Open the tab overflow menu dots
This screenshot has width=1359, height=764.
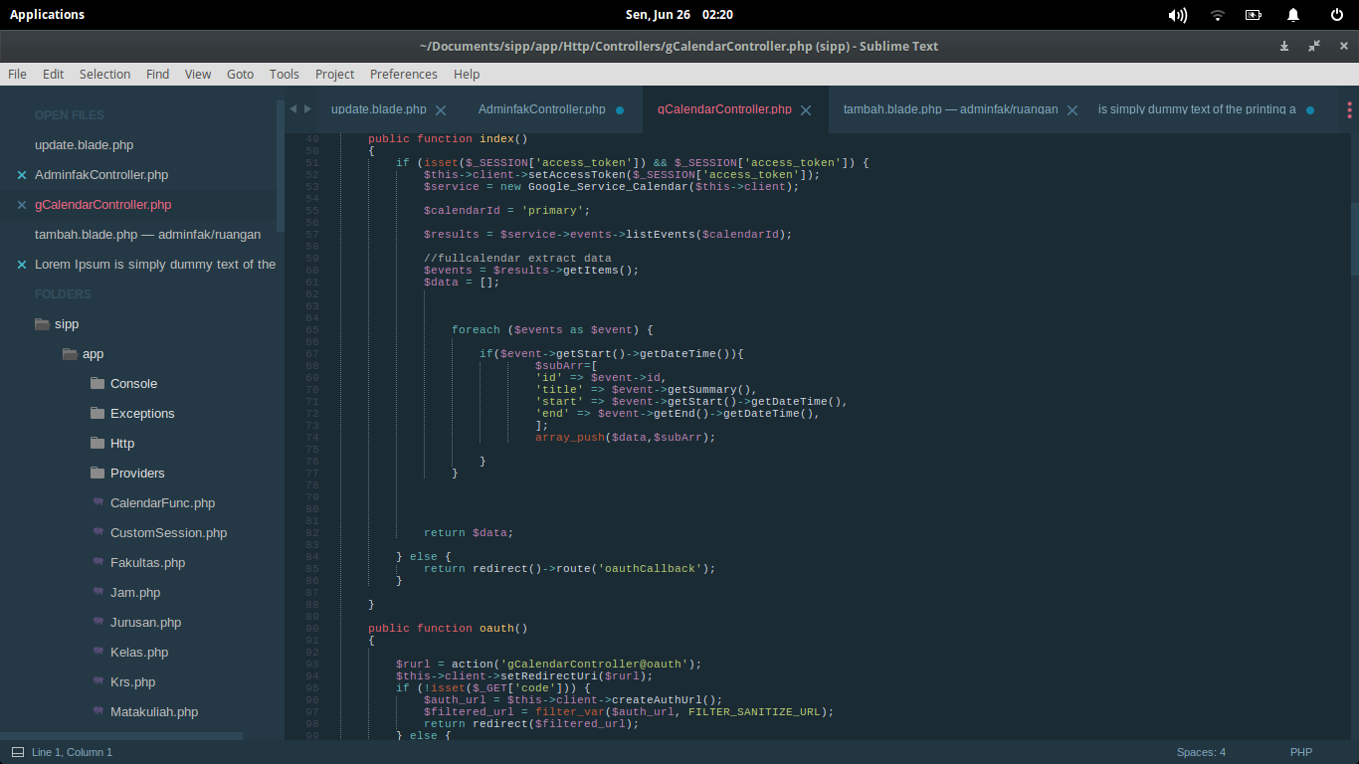(x=1349, y=109)
